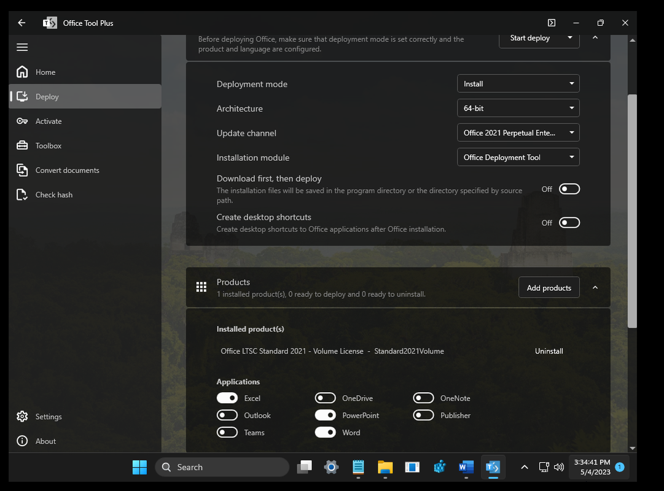Open the About page
Screen dimensions: 664x491
[85, 441]
